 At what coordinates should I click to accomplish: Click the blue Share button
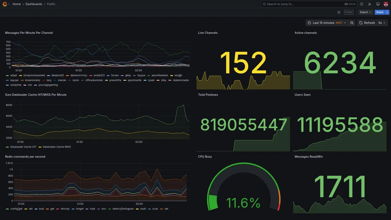coord(380,12)
